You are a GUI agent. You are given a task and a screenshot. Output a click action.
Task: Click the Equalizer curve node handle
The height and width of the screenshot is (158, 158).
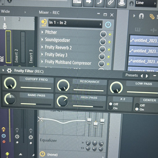[x=40, y=119]
